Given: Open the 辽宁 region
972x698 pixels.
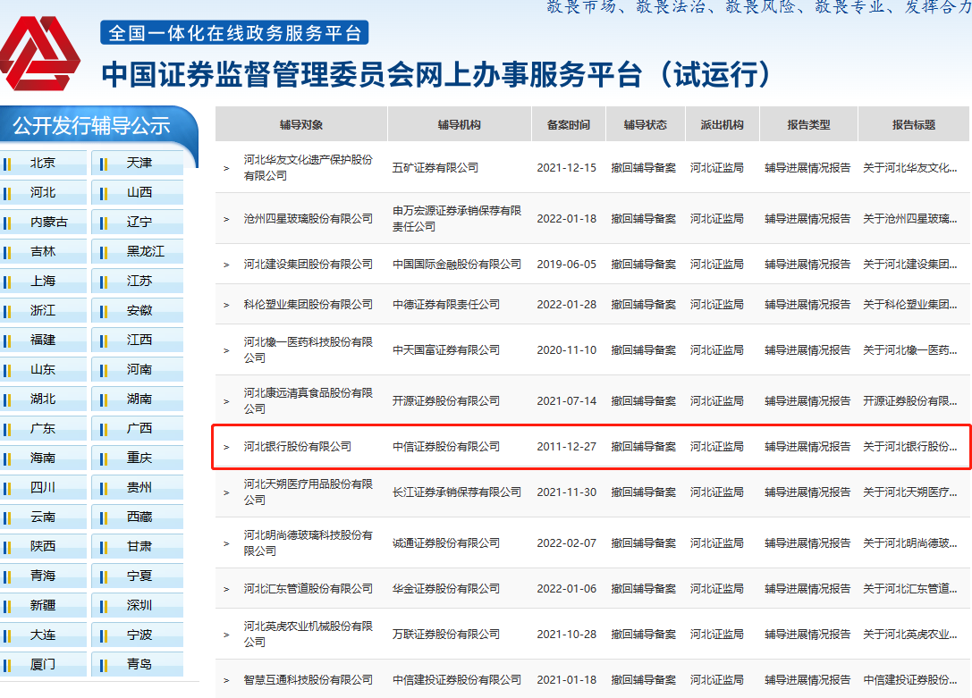Looking at the screenshot, I should coord(138,222).
